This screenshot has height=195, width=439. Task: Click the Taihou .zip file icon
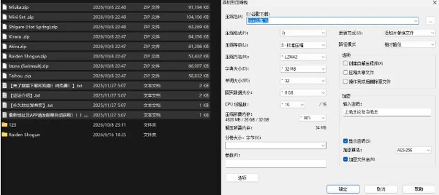tap(5, 76)
